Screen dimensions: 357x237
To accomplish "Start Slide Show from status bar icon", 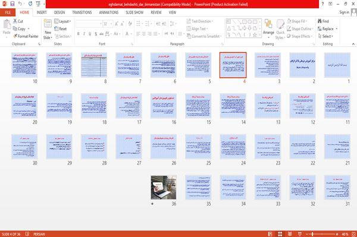I will point(300,234).
